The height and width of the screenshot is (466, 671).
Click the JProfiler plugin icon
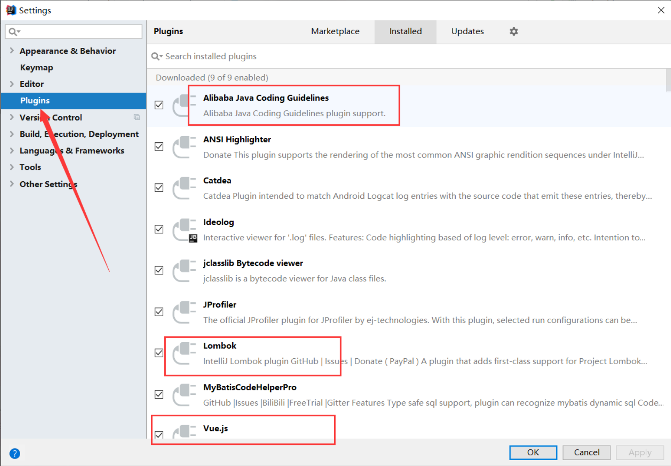[x=185, y=312]
